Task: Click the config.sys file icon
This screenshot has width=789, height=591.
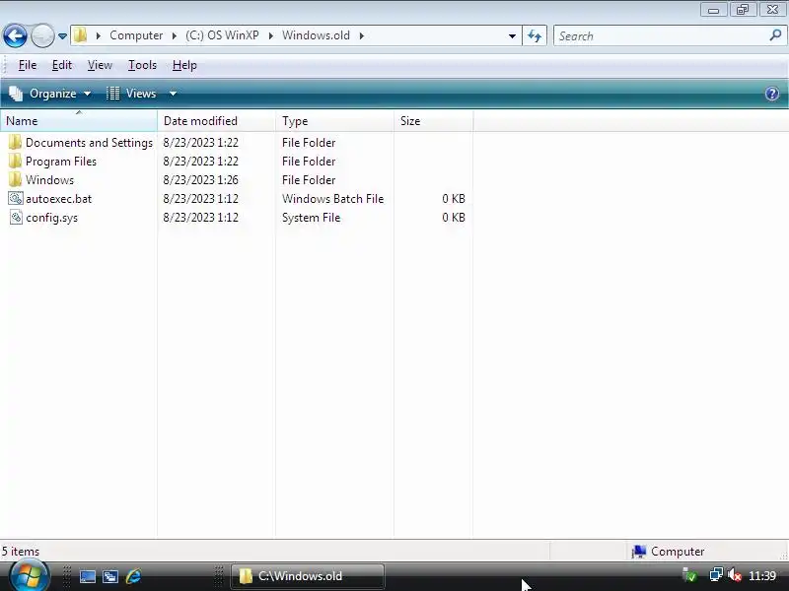Action: (16, 217)
